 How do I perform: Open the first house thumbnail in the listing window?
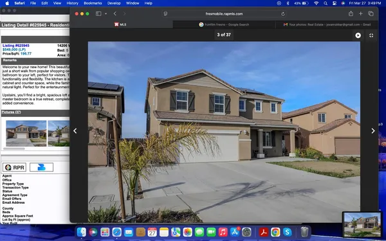(26, 133)
